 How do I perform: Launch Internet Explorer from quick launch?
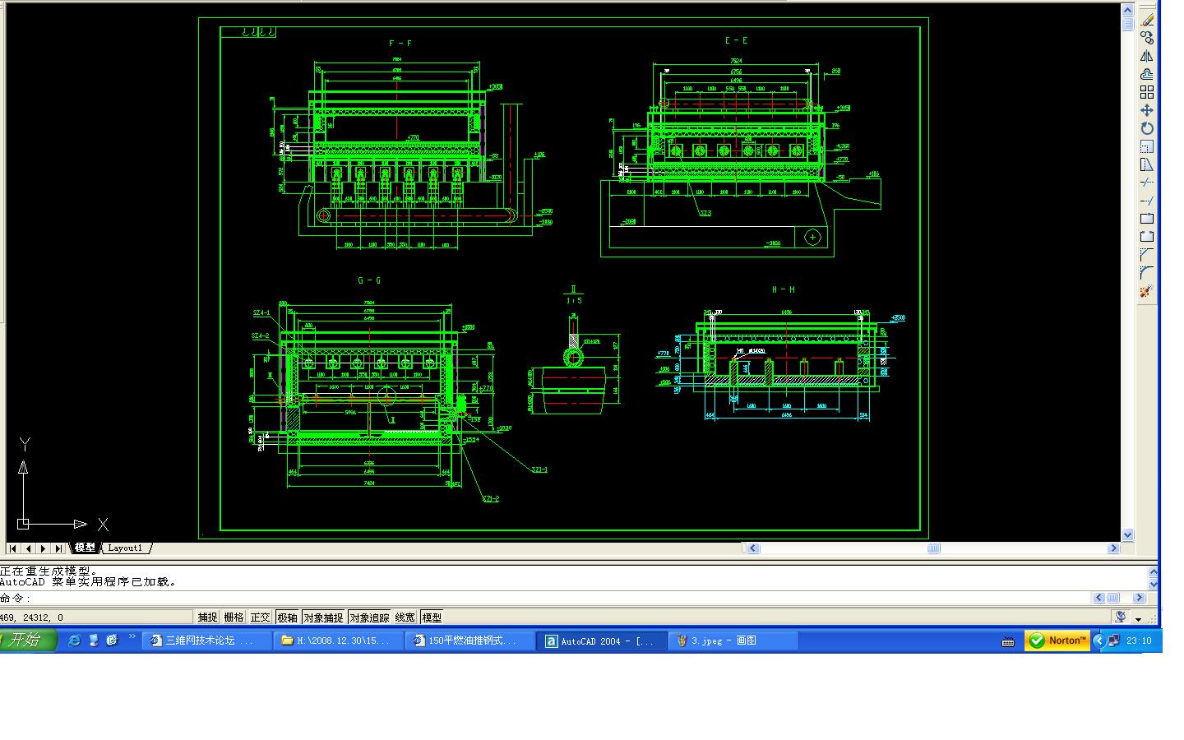(x=74, y=641)
